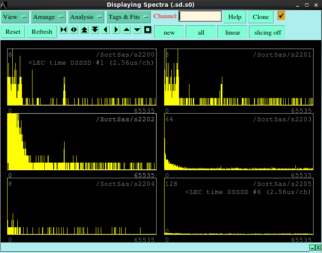This screenshot has width=322, height=253.
Task: Click the Help button
Action: tap(235, 17)
